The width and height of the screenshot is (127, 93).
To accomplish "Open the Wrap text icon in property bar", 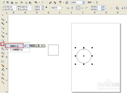I will pos(117,8).
